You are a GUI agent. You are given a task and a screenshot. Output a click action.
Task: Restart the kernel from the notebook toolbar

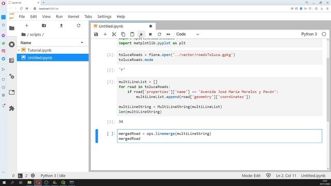[x=159, y=34]
